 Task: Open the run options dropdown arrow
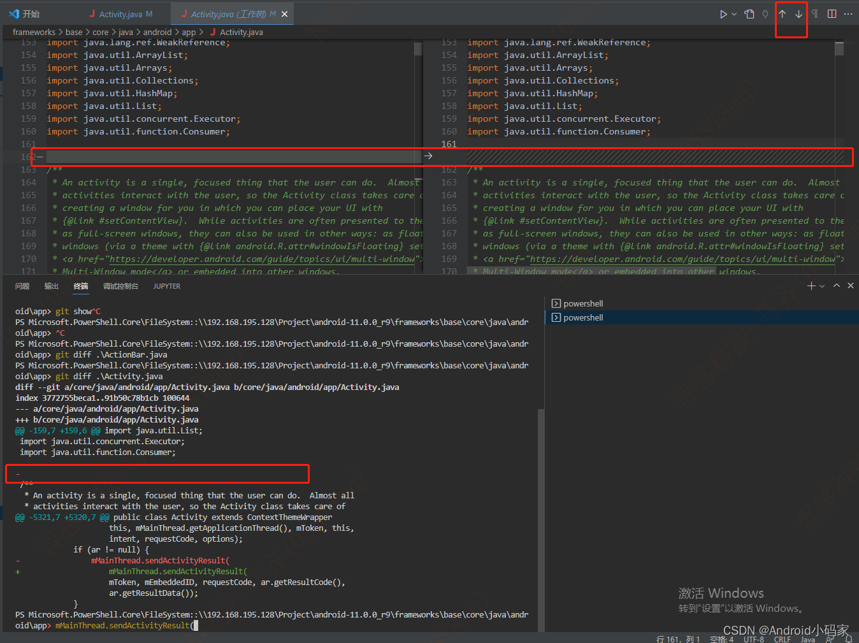pyautogui.click(x=734, y=14)
